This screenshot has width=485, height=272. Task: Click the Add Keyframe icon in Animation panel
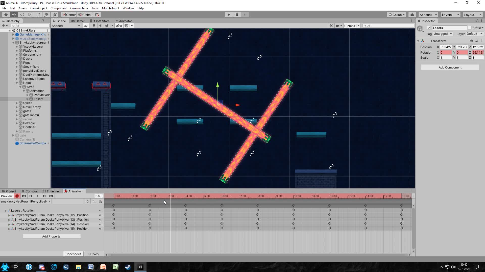coord(94,201)
